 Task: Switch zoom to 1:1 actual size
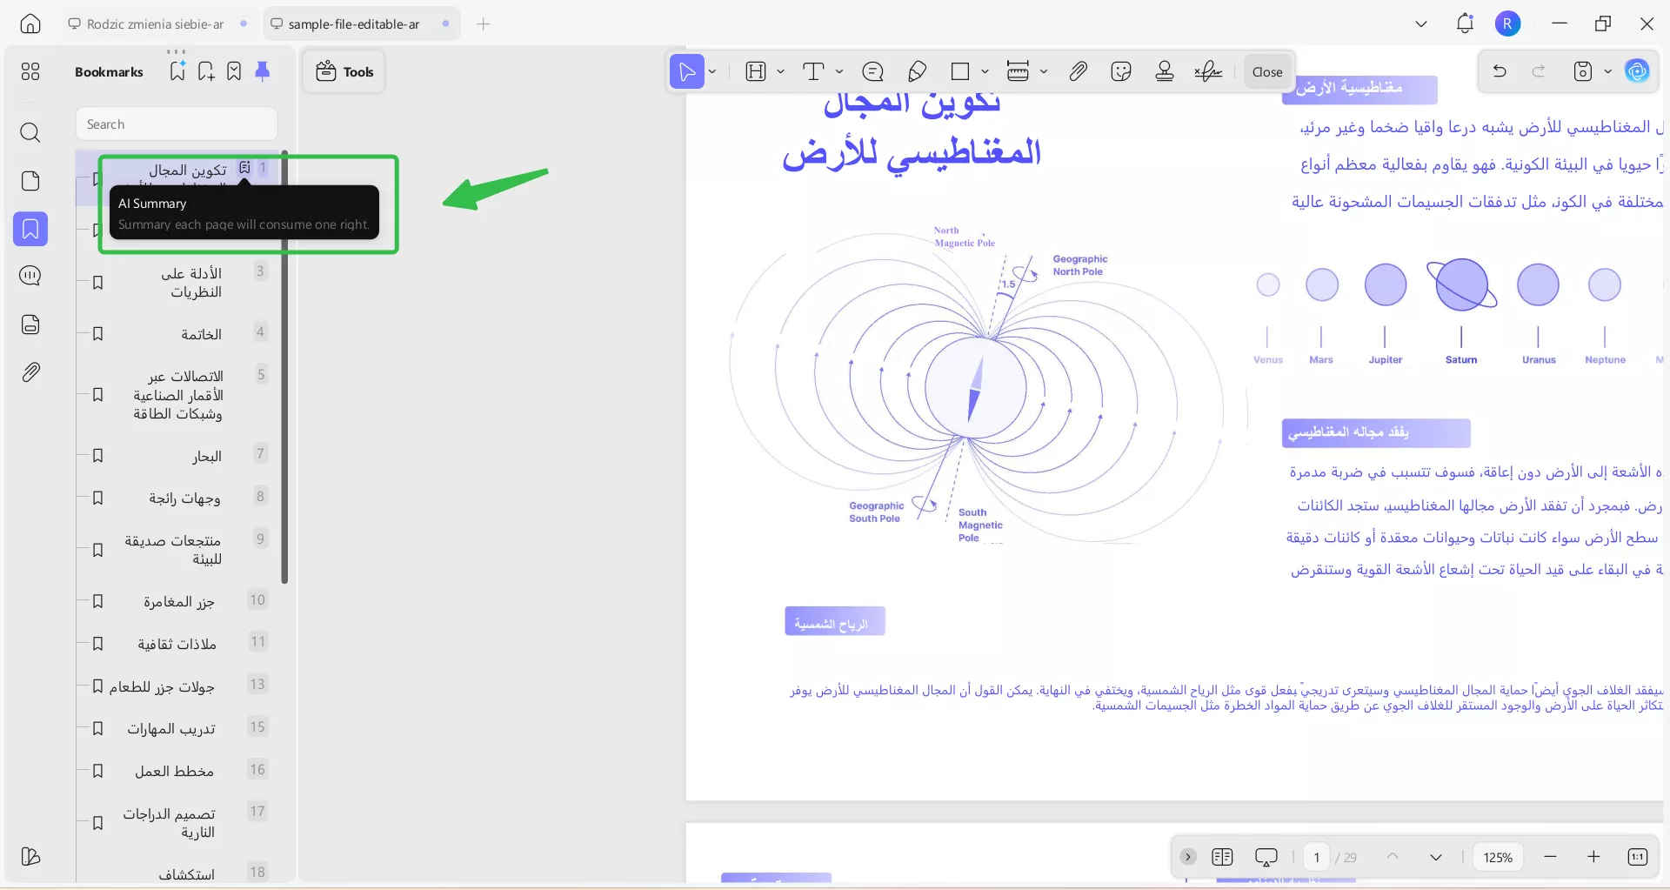point(1638,857)
